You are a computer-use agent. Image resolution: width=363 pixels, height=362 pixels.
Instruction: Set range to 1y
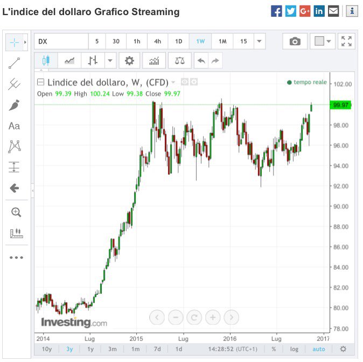coord(90,349)
